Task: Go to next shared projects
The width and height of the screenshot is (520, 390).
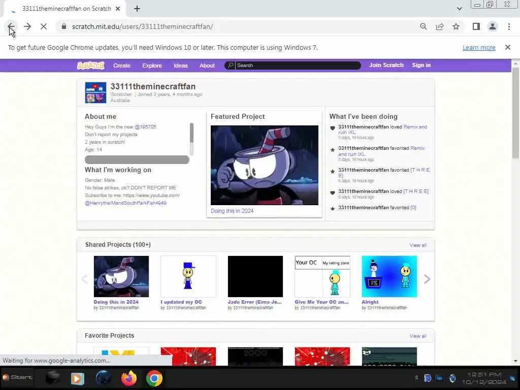Action: tap(427, 279)
